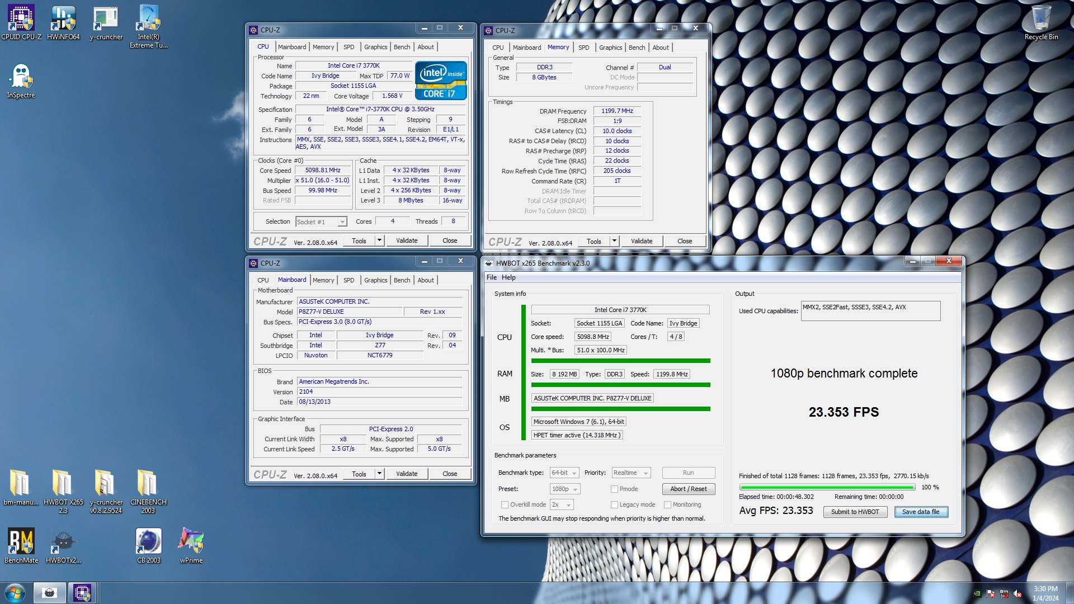Click the Abort / Reset button
1074x604 pixels.
click(x=688, y=489)
